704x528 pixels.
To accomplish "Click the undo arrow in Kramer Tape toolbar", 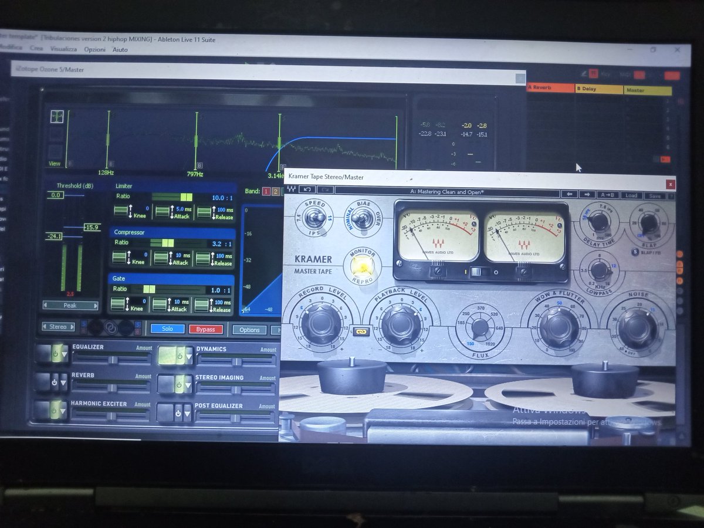I will (307, 190).
